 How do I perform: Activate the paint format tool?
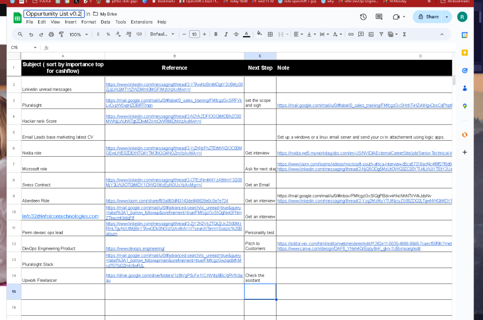[x=61, y=34]
